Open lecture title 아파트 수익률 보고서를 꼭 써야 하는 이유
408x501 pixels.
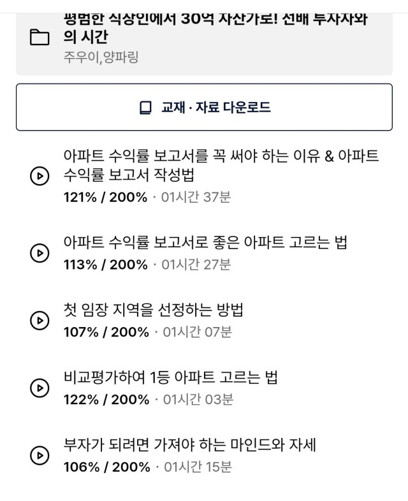pyautogui.click(x=221, y=165)
